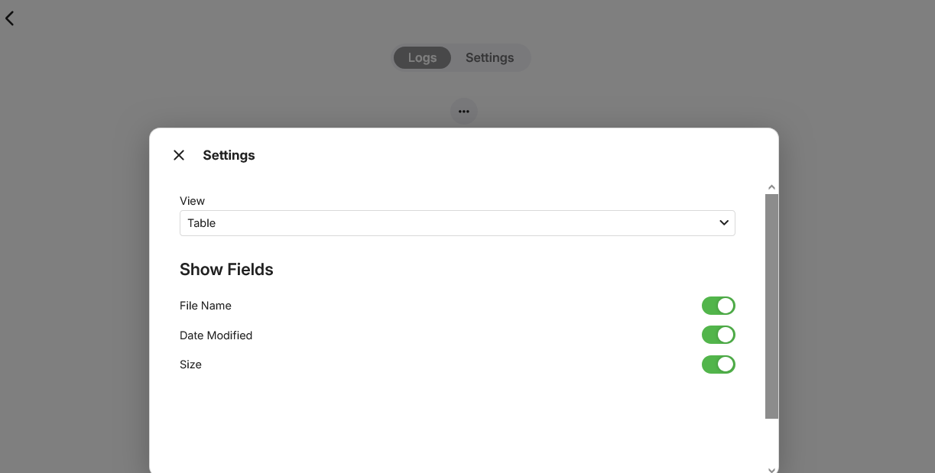Switch off the Size field toggle

[718, 364]
